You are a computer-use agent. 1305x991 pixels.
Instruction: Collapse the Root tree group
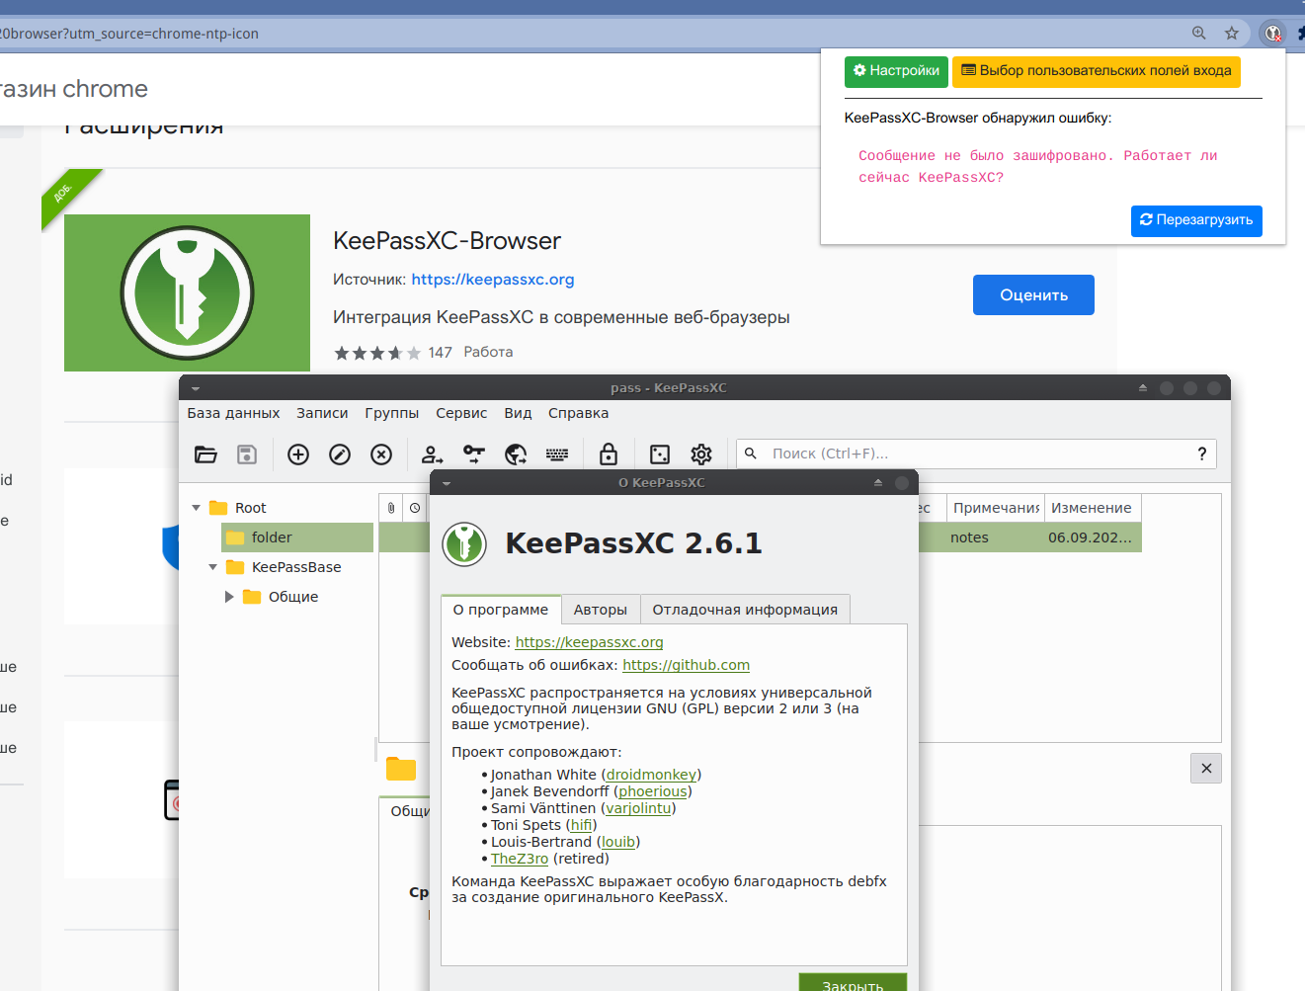[196, 508]
